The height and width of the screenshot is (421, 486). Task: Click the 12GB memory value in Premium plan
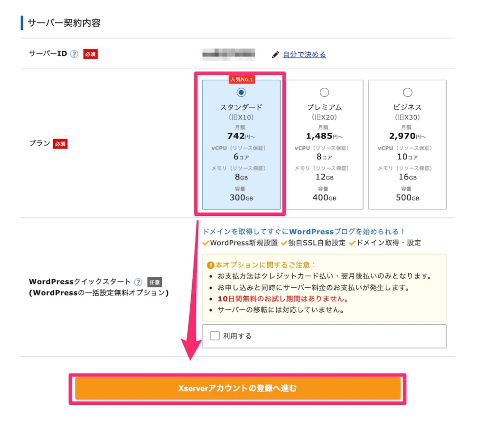point(324,177)
